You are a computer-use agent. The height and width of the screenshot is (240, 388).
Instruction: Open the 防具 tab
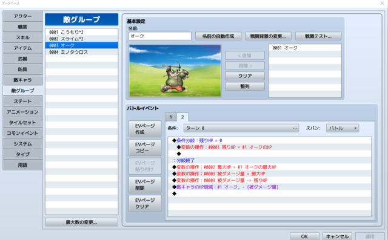coord(22,70)
